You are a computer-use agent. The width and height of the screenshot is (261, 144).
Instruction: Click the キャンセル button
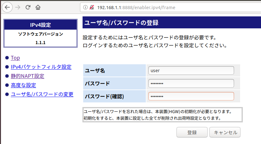pos(225,132)
